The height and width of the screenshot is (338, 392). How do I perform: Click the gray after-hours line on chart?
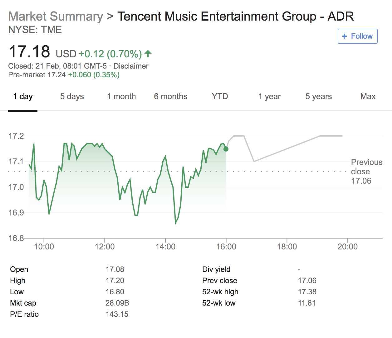coord(287,149)
